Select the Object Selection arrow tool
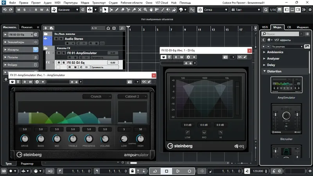This screenshot has width=313, height=176. [105, 9]
